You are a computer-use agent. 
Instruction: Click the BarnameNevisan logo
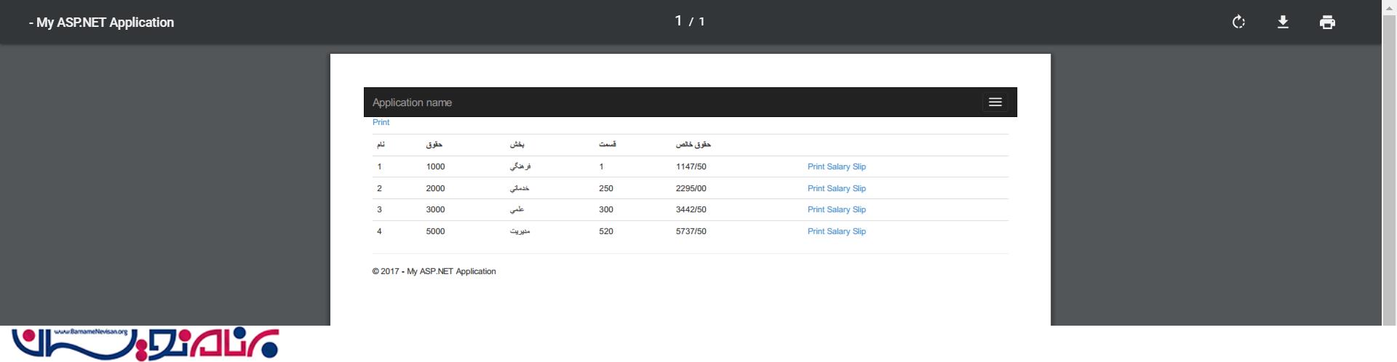(145, 344)
